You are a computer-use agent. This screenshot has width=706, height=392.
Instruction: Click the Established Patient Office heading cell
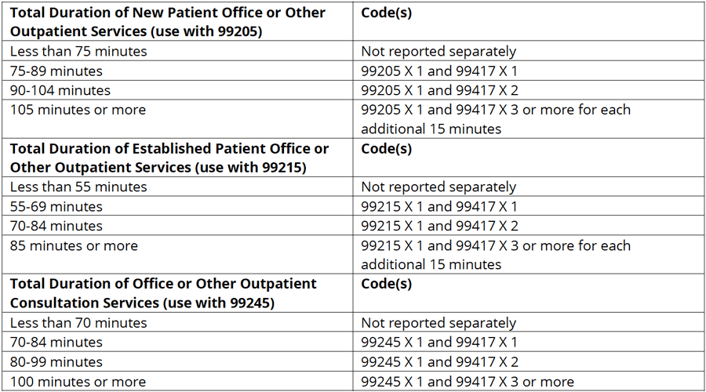(x=169, y=158)
